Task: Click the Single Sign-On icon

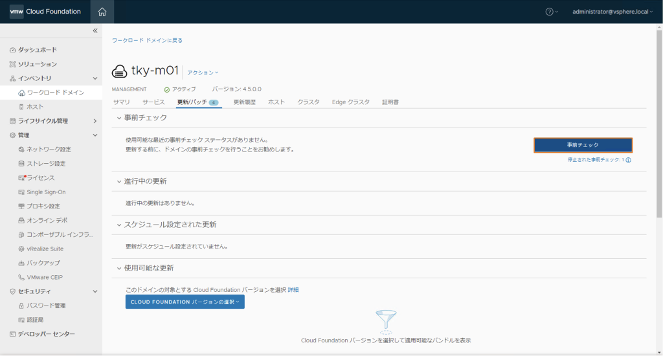Action: tap(21, 192)
